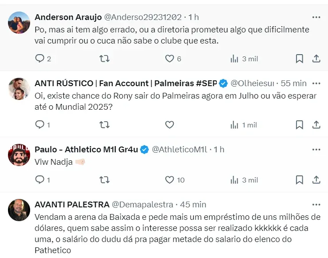Open more options on Anderson Araujo's tweet
Viewport: 328px width, 258px height.
click(x=316, y=17)
